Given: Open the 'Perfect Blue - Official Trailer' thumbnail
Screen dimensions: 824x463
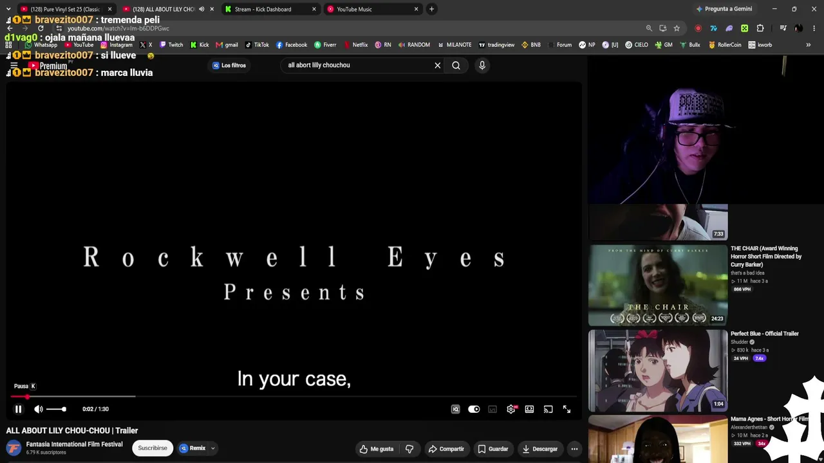Looking at the screenshot, I should [658, 371].
